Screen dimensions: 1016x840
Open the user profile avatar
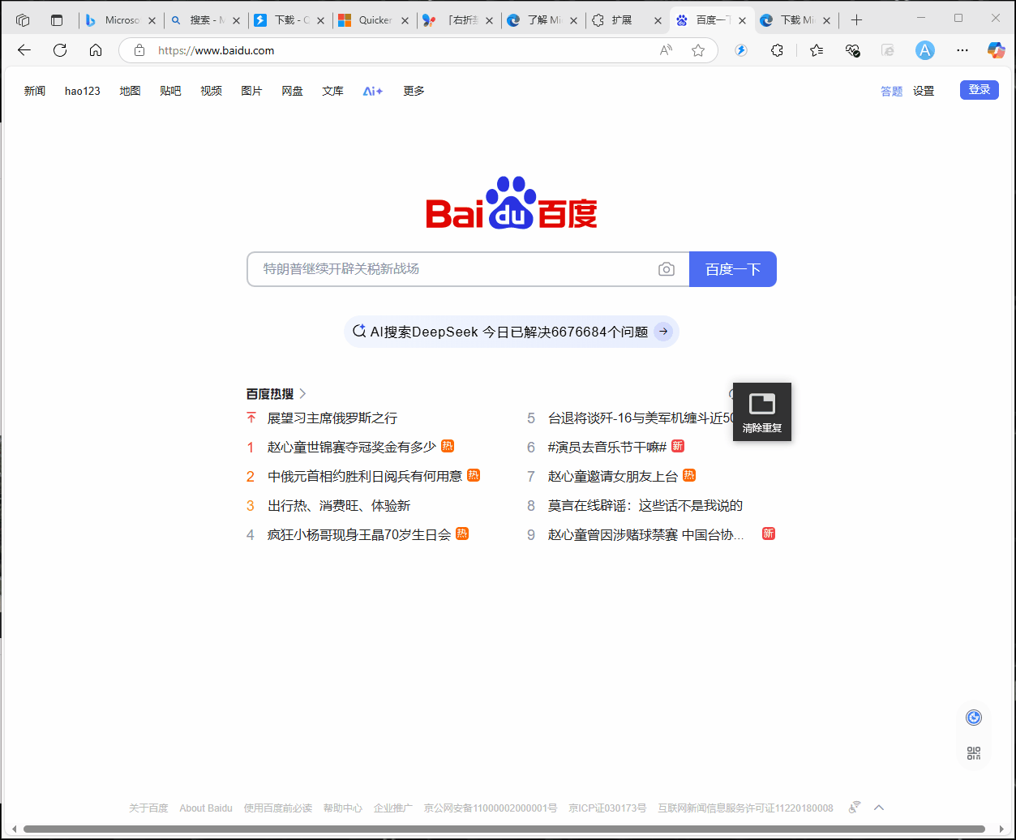(x=925, y=50)
